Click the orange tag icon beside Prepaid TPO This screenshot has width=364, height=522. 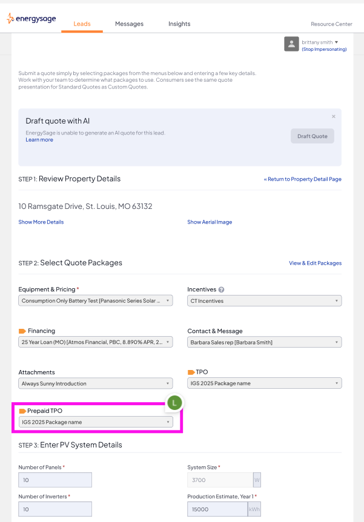(x=22, y=411)
